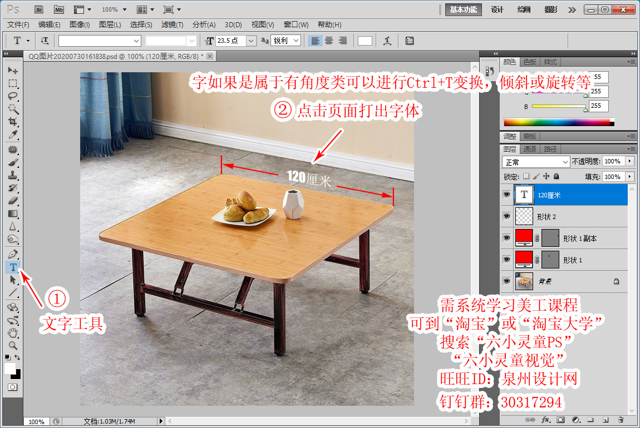Select the Eraser tool
640x428 pixels.
click(13, 201)
